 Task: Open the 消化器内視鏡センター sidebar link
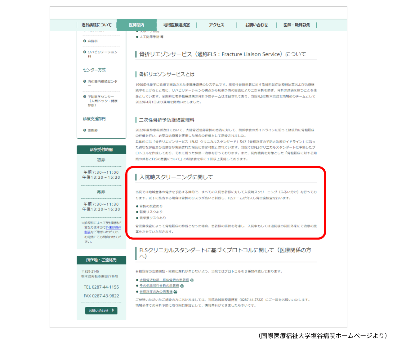click(x=103, y=83)
